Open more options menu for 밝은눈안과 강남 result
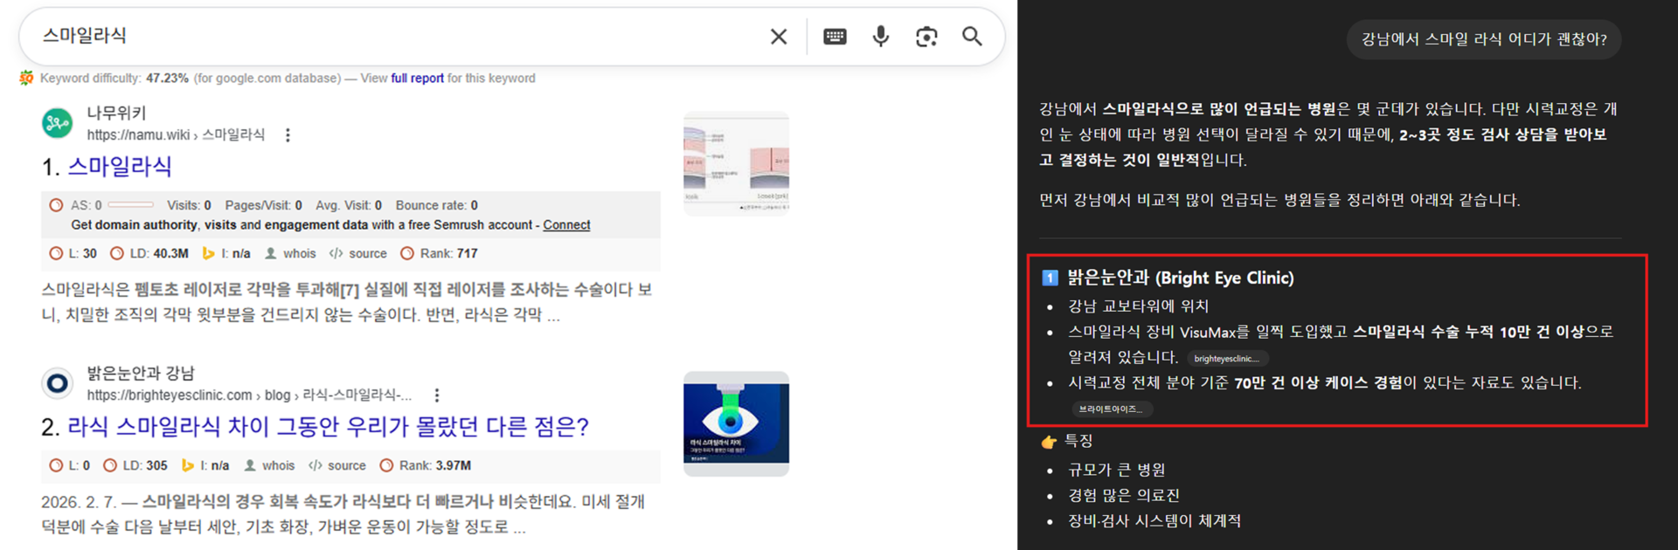1678x550 pixels. 437,395
